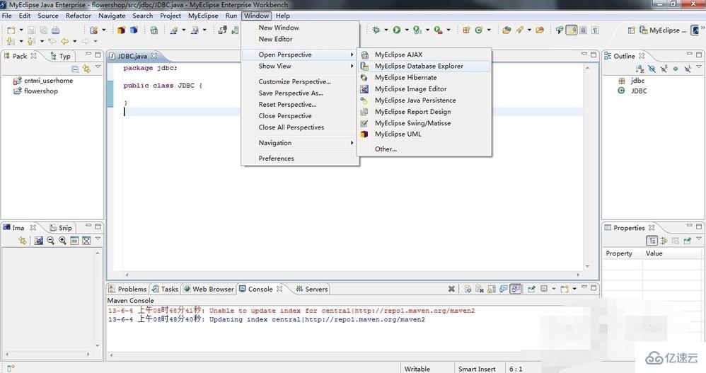Click the Open Perspective icon near MyEclipse
This screenshot has width=706, height=373.
(x=631, y=30)
